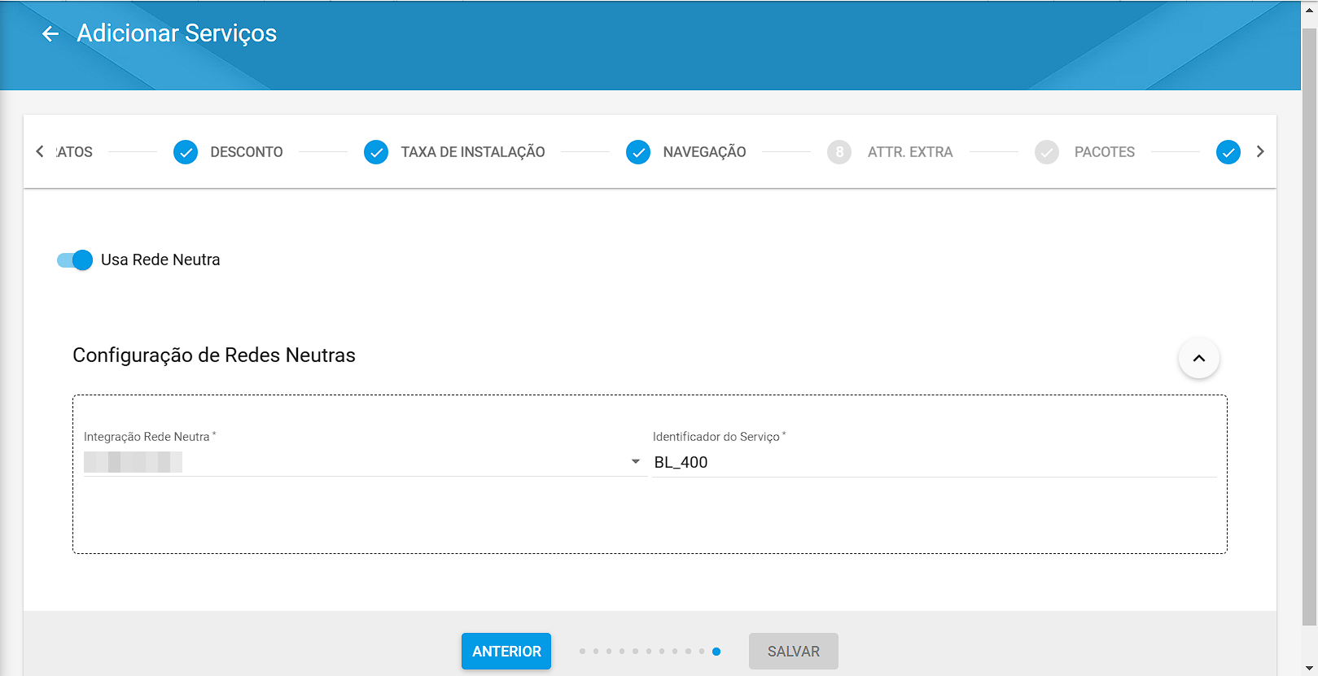The height and width of the screenshot is (676, 1318).
Task: Open the Integração Rede Neutra dropdown
Action: point(366,462)
